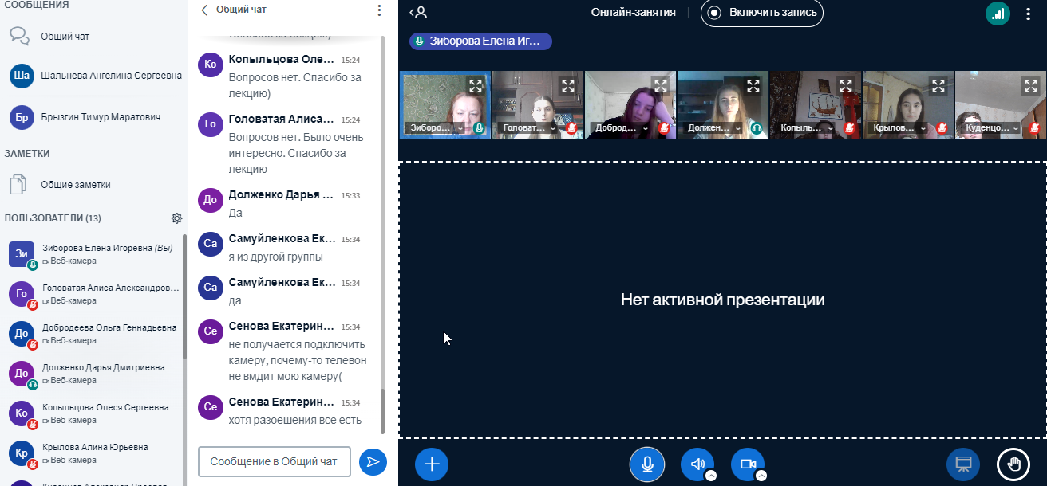
Task: Mute the microphone
Action: coord(647,464)
